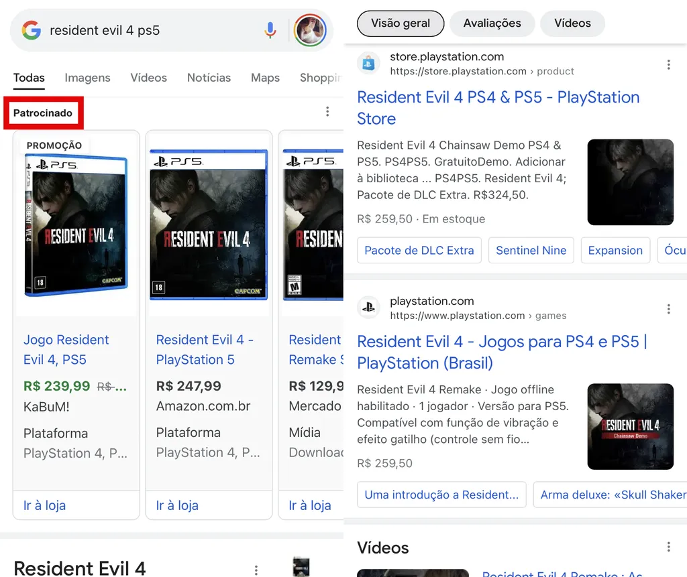Image resolution: width=687 pixels, height=577 pixels.
Task: Open Resident Evil 4 PS4 & PS5 PlayStation Store result
Action: coord(498,108)
